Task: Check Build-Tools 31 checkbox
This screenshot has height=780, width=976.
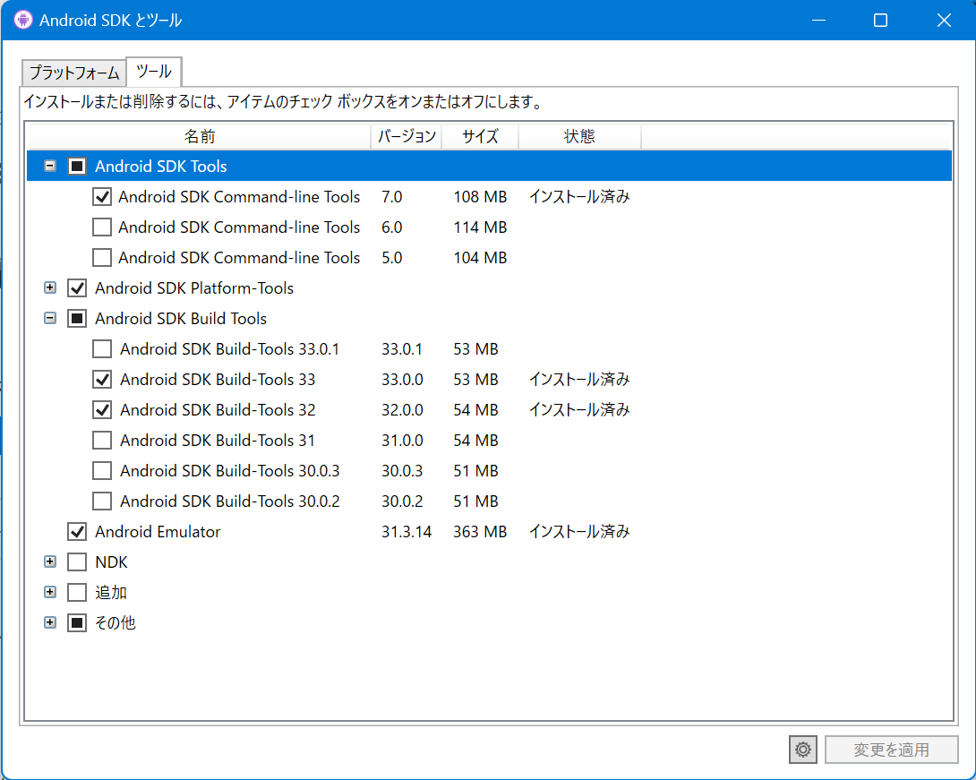Action: point(102,441)
